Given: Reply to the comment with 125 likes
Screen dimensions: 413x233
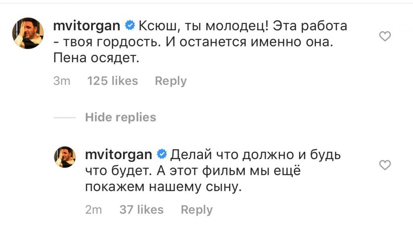Looking at the screenshot, I should coord(171,81).
